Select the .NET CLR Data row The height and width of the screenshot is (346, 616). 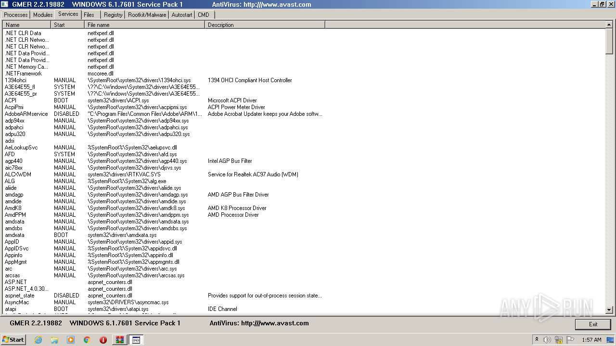tap(304, 33)
